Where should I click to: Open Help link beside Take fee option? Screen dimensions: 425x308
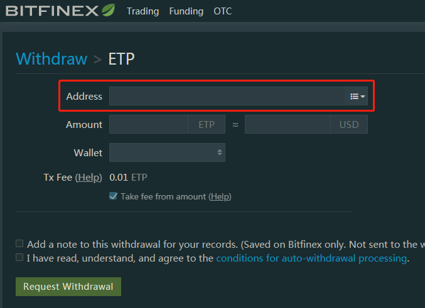(x=220, y=196)
